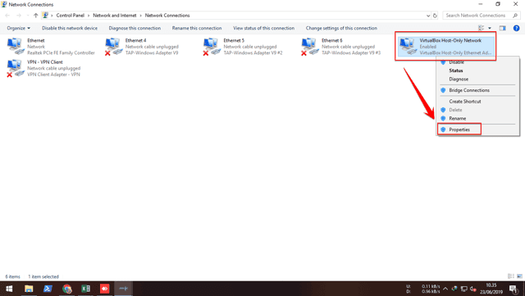
Task: Open the notification center icon
Action: tap(514, 289)
